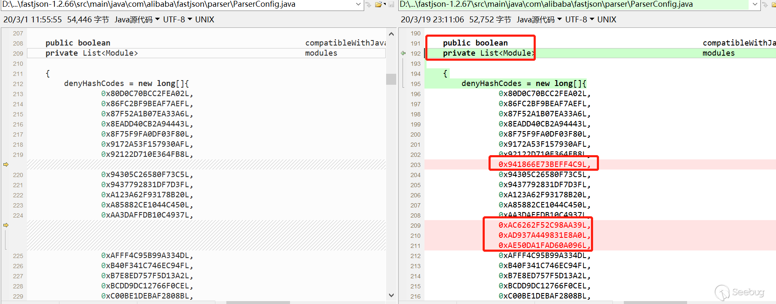Click the green copy-to-left arrow at line 192
Viewport: 776px width, 304px height.
pos(403,53)
